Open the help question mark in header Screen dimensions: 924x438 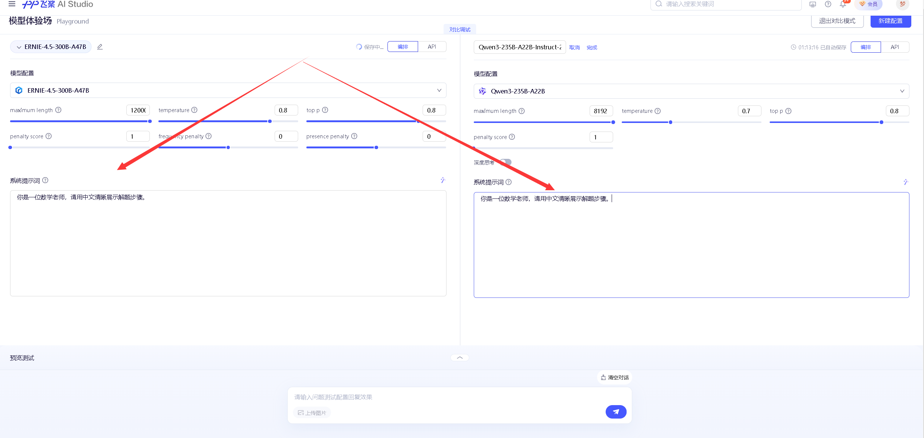coord(828,4)
